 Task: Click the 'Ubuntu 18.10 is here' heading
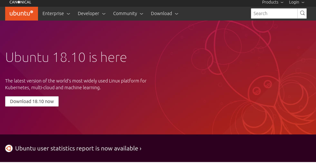click(66, 57)
